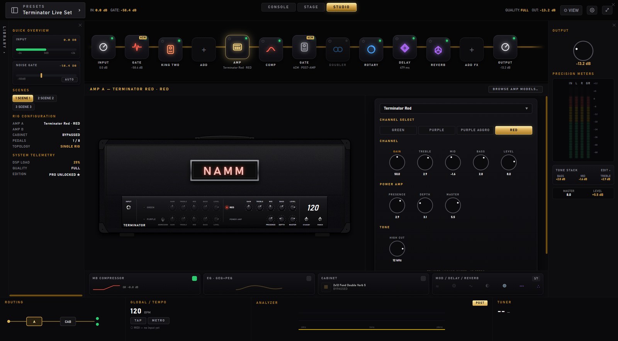This screenshot has height=341, width=618.
Task: Click the Add FX slot
Action: [x=472, y=49]
